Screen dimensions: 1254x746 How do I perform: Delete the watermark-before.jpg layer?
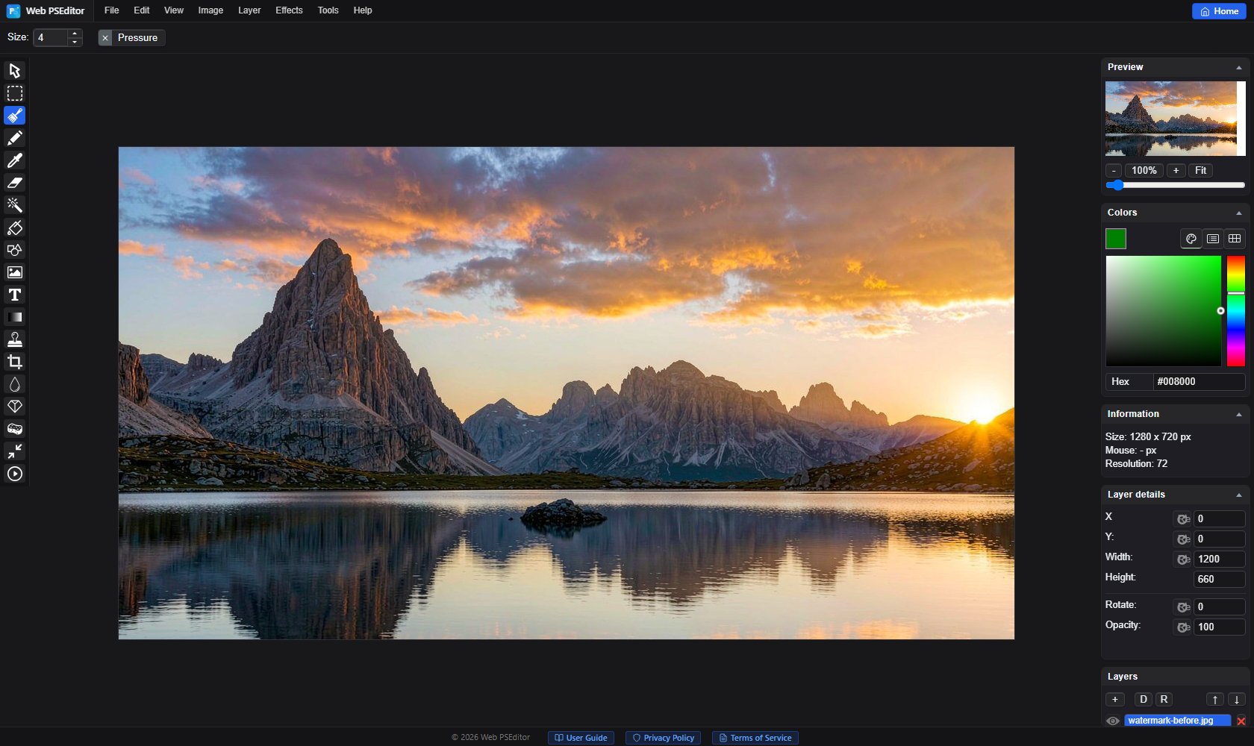pos(1241,721)
